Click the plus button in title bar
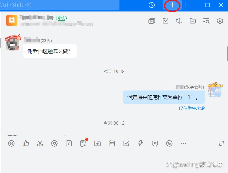 pos(172,5)
